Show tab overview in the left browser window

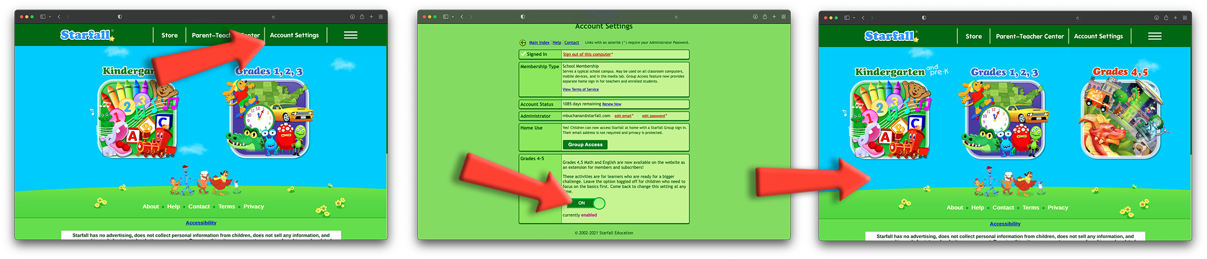point(381,17)
